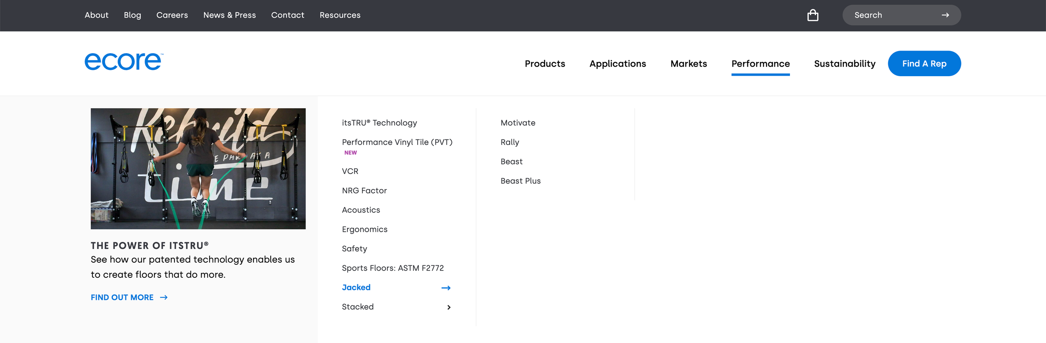The height and width of the screenshot is (343, 1046).
Task: Click the Find A Rep button
Action: coord(924,64)
